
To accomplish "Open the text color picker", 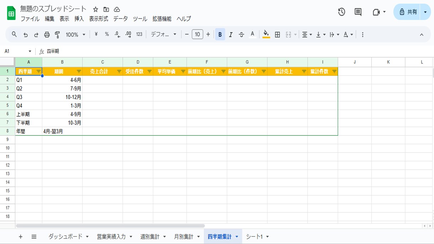I will pyautogui.click(x=252, y=35).
